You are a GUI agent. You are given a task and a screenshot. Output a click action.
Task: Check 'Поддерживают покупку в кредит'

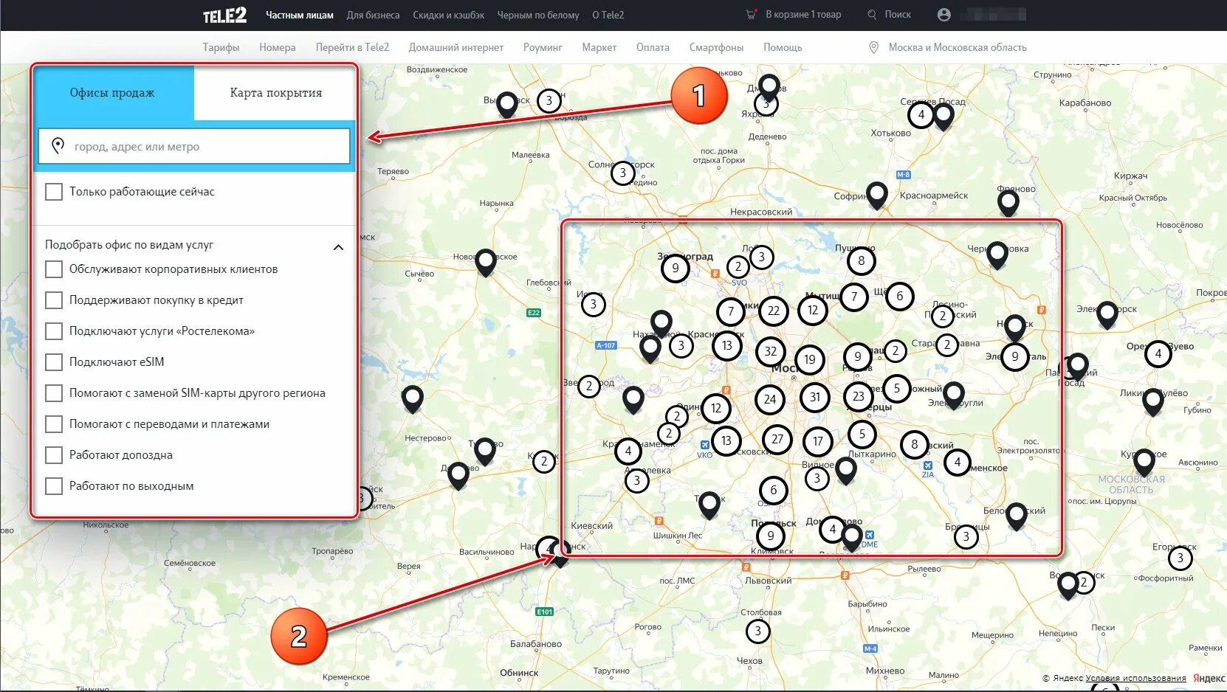(54, 300)
